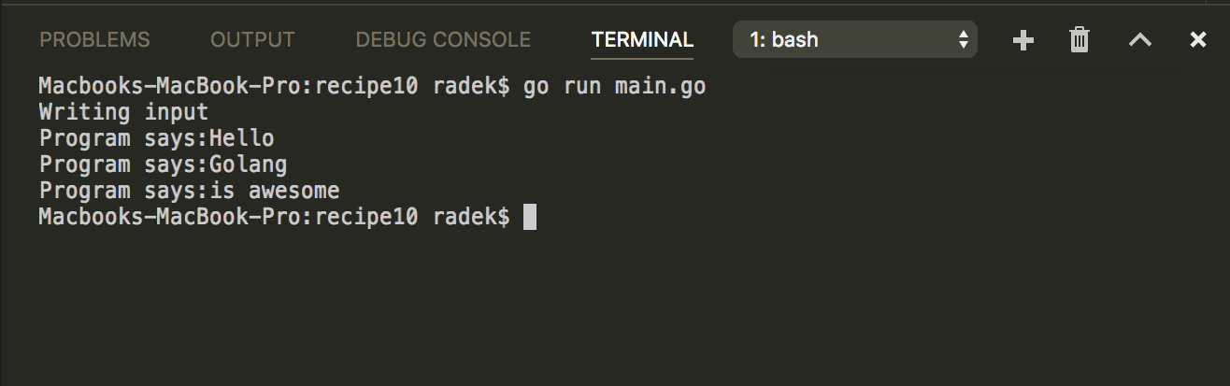The image size is (1230, 386).
Task: Kill the terminal using the trash icon
Action: coord(1080,40)
